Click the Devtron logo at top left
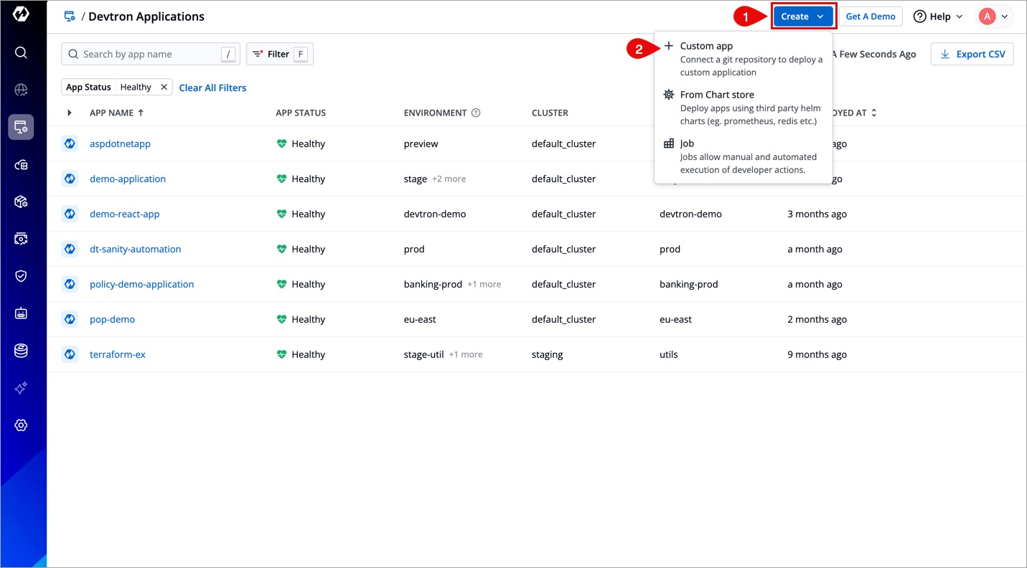 pyautogui.click(x=21, y=15)
